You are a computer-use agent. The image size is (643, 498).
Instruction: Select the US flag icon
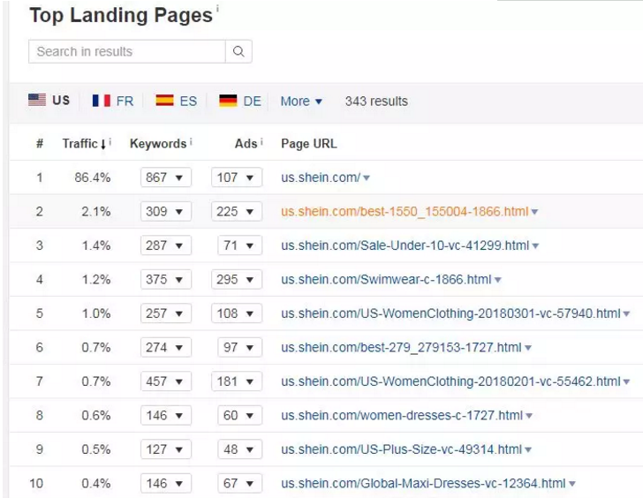pyautogui.click(x=37, y=100)
